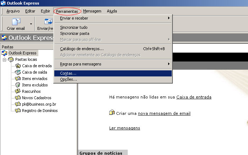The image size is (248, 155).
Task: Follow the Ler mensagens link
Action: pos(125,128)
